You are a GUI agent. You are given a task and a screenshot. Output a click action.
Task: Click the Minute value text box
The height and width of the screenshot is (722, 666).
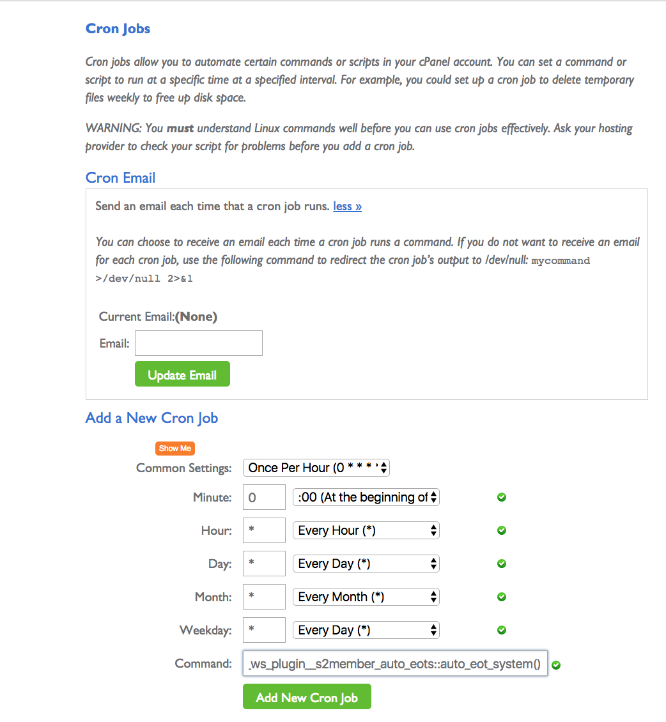[x=265, y=497]
